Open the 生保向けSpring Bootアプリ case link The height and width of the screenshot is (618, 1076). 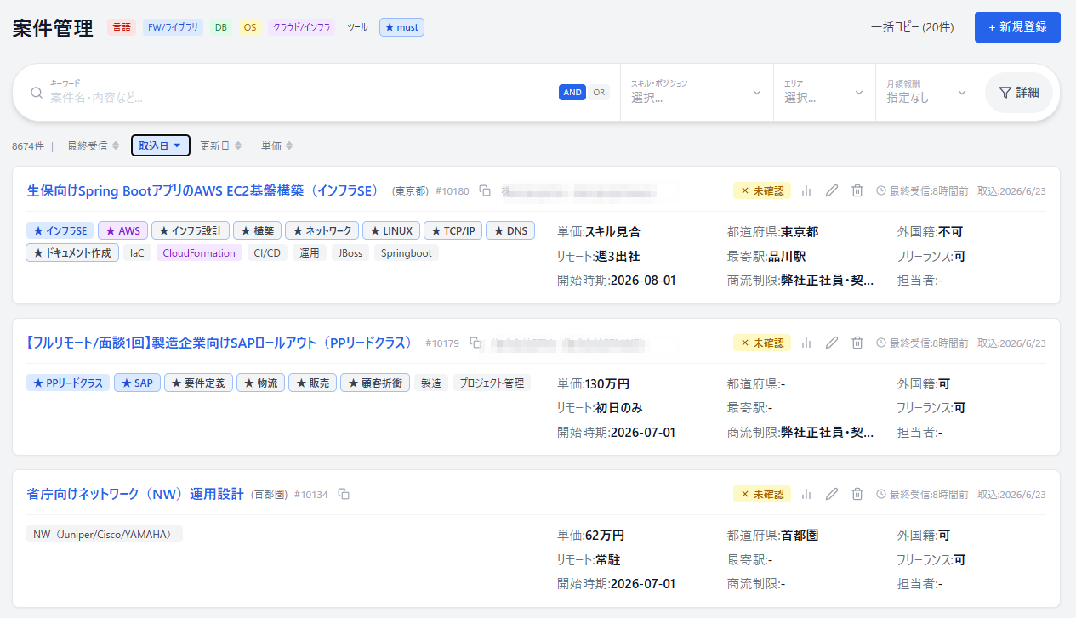[202, 190]
